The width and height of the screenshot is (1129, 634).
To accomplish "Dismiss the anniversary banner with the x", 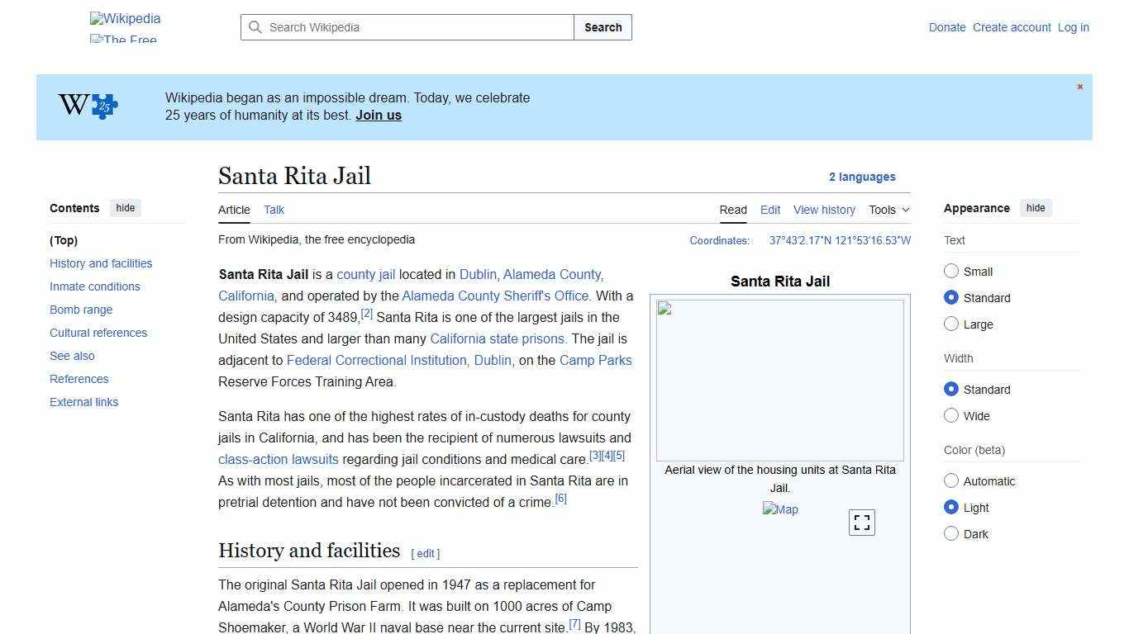I will pyautogui.click(x=1079, y=86).
